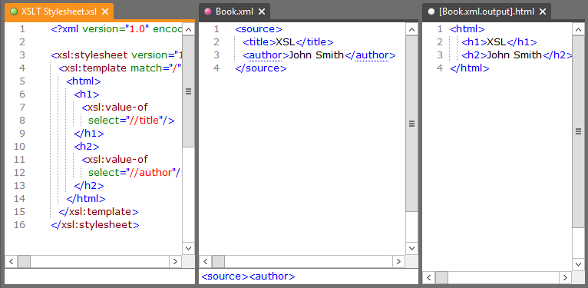Click the stylesheet pane vertical scrollbar thumb
Image resolution: width=588 pixels, height=288 pixels.
click(x=188, y=91)
